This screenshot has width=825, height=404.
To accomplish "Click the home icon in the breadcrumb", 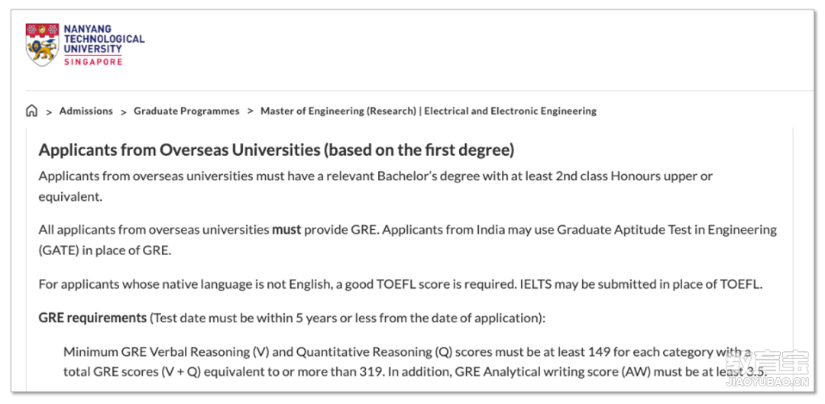I will 31,111.
